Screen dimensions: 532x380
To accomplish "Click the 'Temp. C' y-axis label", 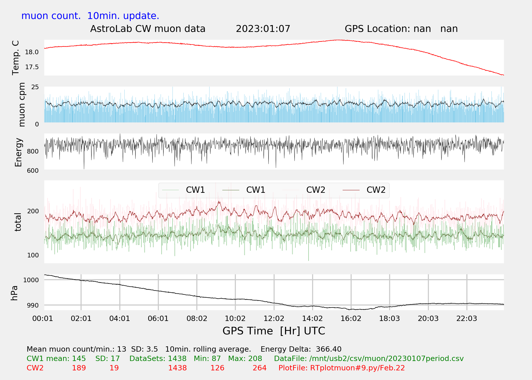I will coord(16,58).
